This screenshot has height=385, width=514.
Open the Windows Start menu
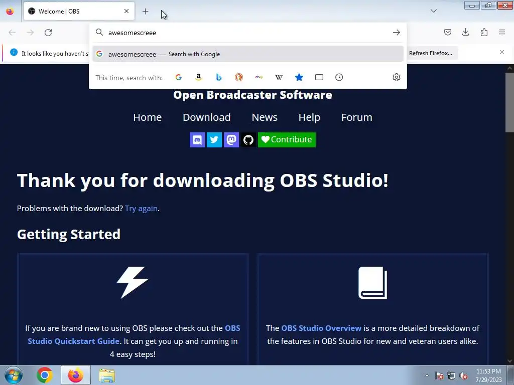pos(14,375)
